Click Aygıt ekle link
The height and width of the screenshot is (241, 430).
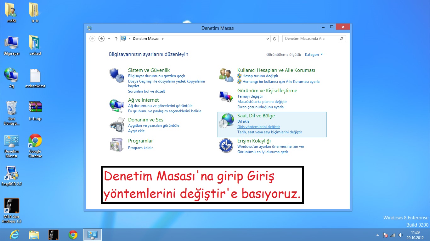point(136,131)
